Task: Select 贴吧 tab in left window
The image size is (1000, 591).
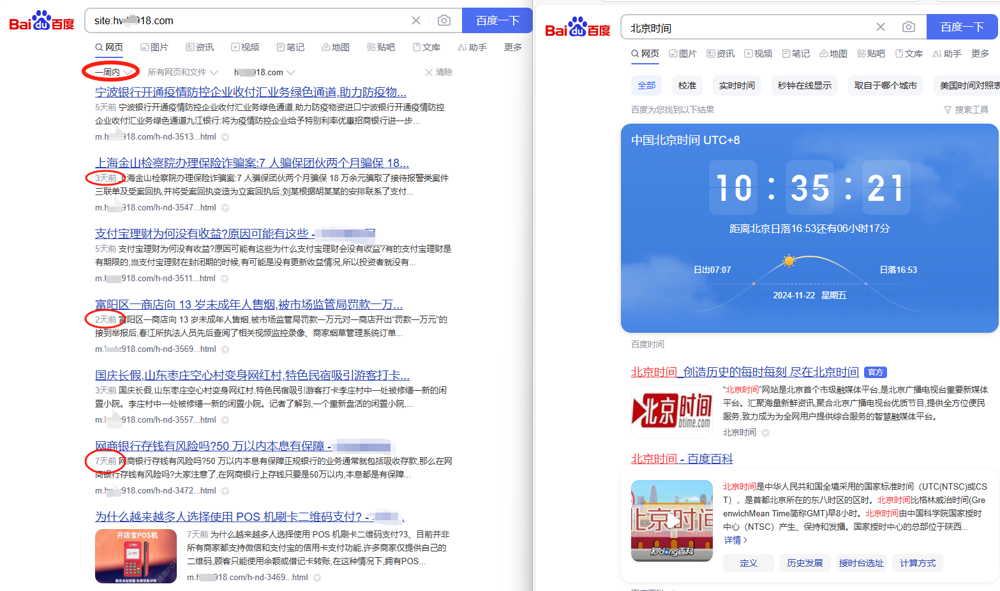Action: pyautogui.click(x=381, y=47)
